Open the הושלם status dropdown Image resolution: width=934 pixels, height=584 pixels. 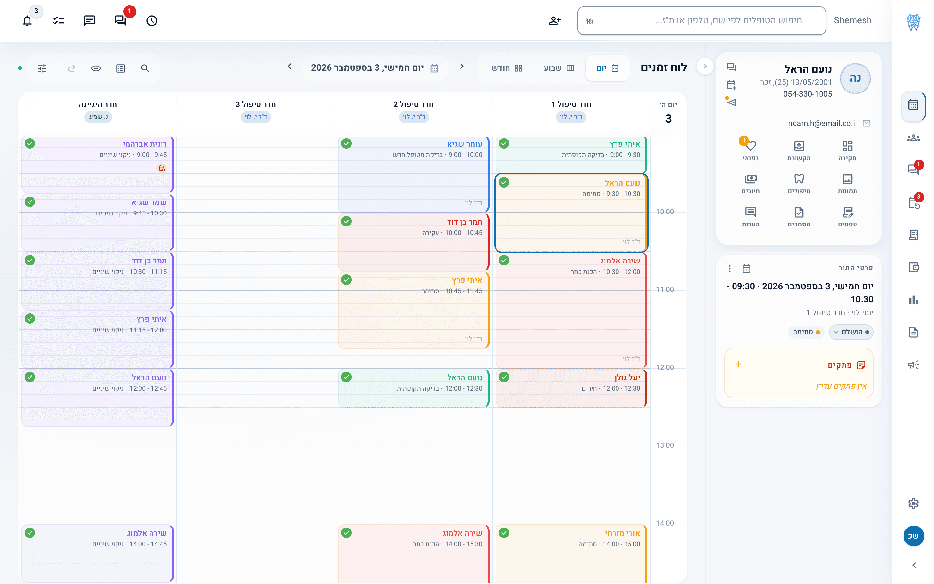851,332
